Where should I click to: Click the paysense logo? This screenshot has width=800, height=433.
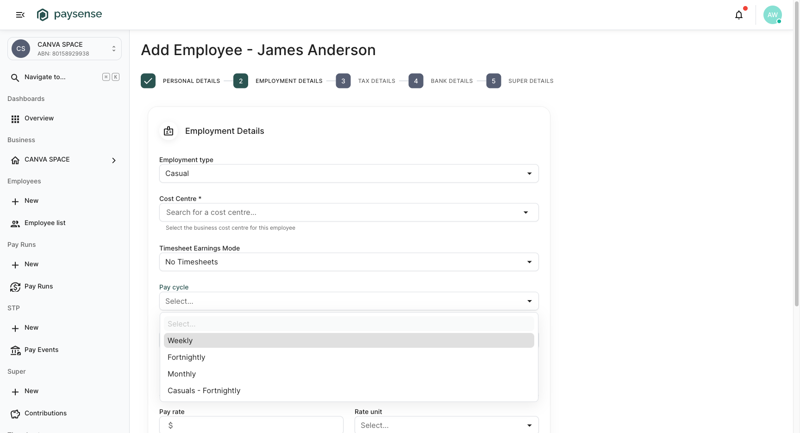pyautogui.click(x=69, y=14)
